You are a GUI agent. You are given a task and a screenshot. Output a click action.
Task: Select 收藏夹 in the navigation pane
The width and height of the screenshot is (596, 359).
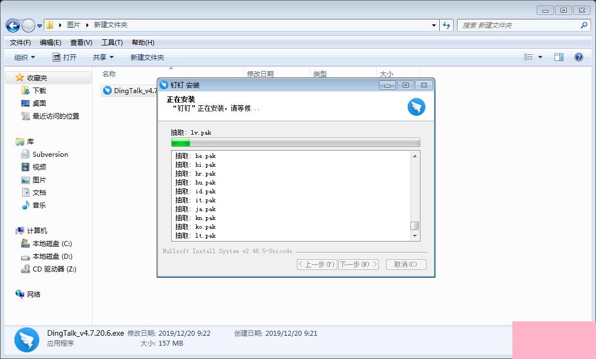pos(37,78)
